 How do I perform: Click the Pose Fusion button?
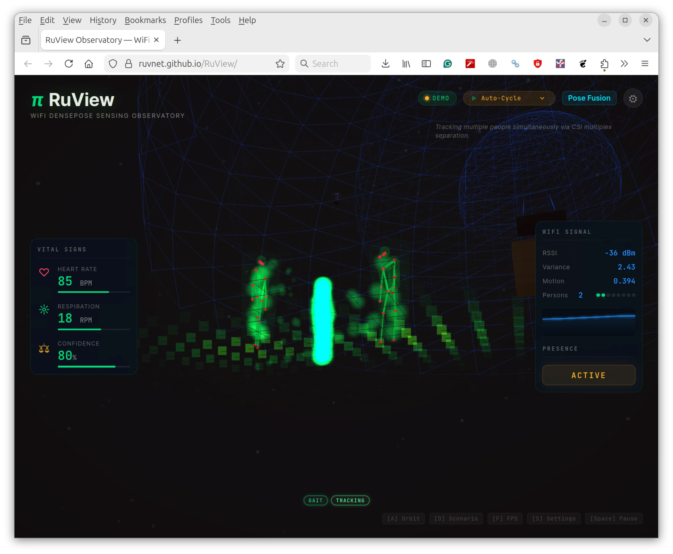589,98
